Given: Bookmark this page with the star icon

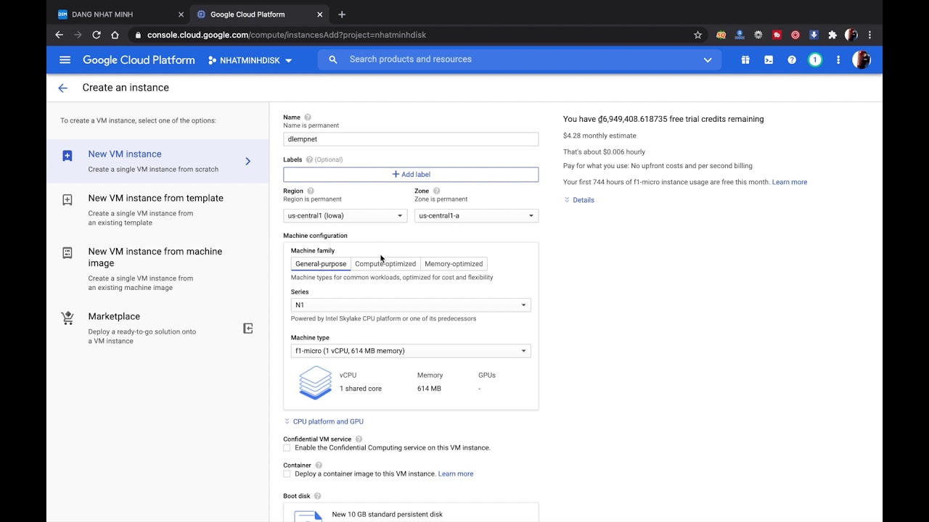Looking at the screenshot, I should click(x=697, y=35).
